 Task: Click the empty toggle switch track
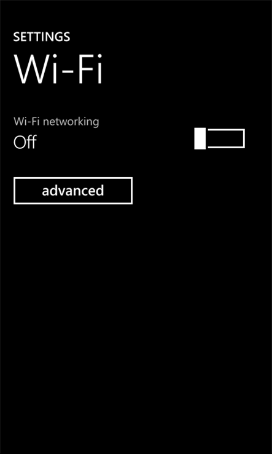226,138
